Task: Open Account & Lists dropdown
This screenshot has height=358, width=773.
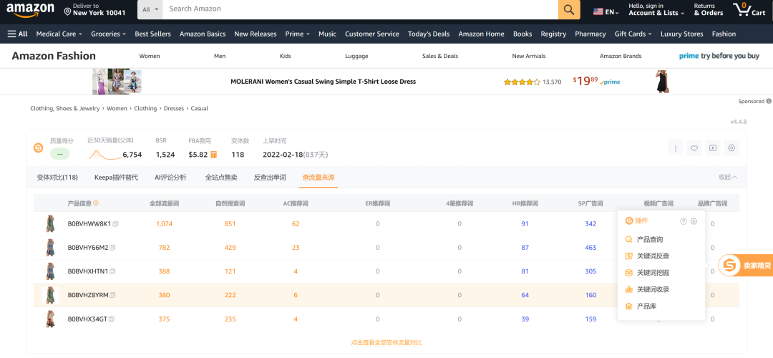Action: (656, 9)
